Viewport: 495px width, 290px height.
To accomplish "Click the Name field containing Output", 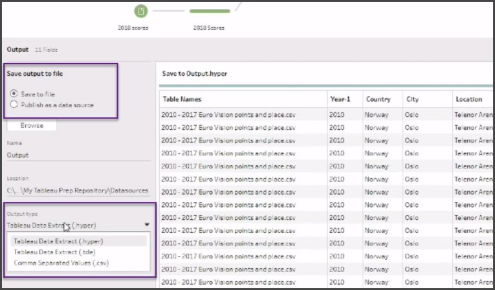I will [x=78, y=155].
